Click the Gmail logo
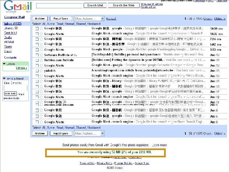Screen dimensions: 229x172 [x=18, y=7]
